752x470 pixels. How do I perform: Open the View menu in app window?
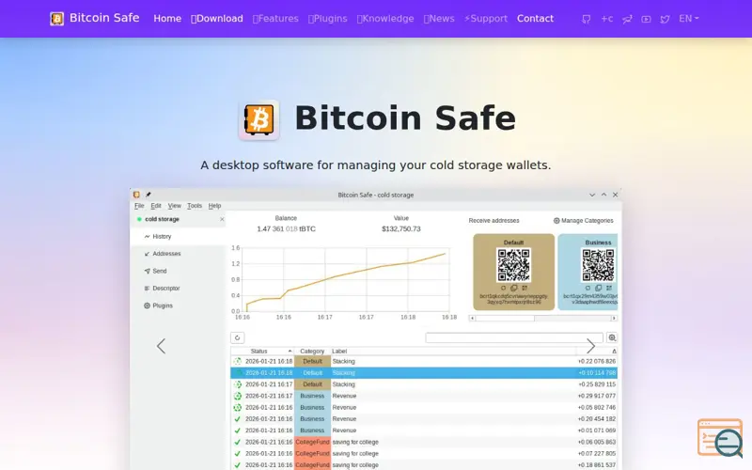[174, 206]
